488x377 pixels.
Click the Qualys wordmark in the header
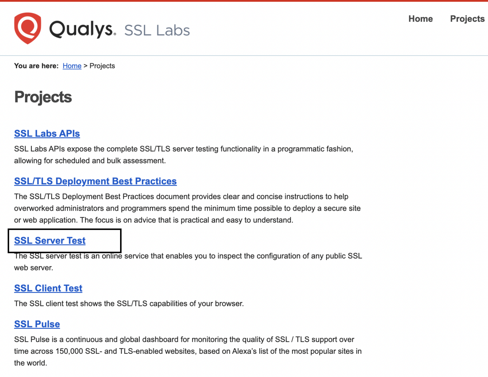coord(82,29)
